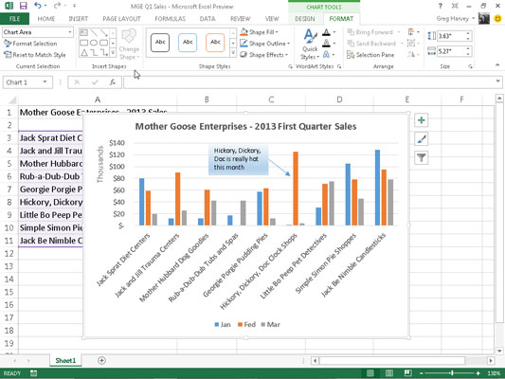Click Reset to Match Style
Image resolution: width=505 pixels, height=379 pixels.
(34, 55)
